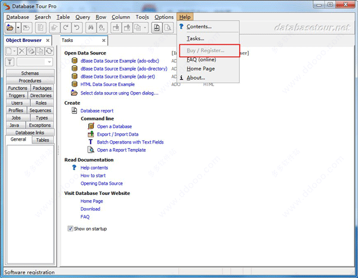Select the Sequences tab

[x=40, y=110]
